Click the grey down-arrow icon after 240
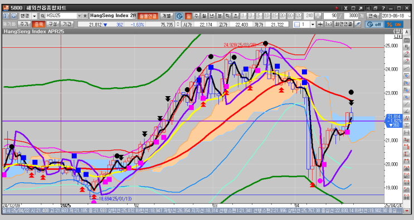This screenshot has height=220, width=414. pos(318,16)
